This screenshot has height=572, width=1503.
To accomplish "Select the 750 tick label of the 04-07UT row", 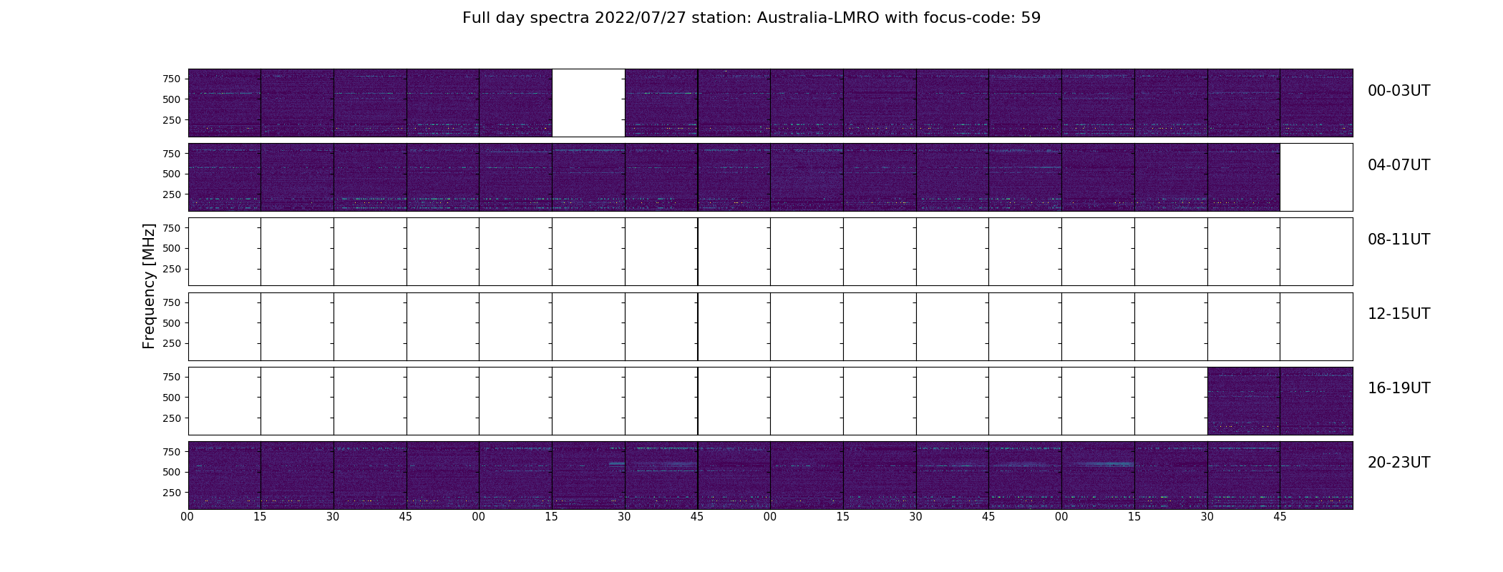I will [x=171, y=154].
